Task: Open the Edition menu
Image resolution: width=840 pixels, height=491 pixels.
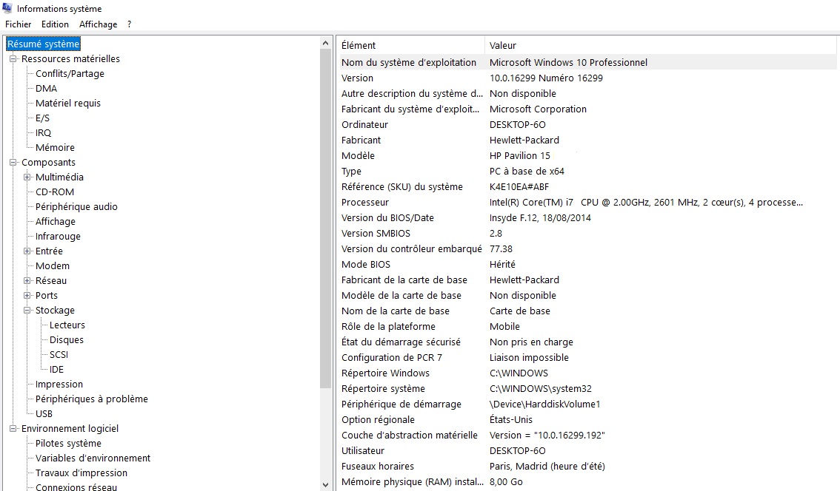Action: [55, 24]
